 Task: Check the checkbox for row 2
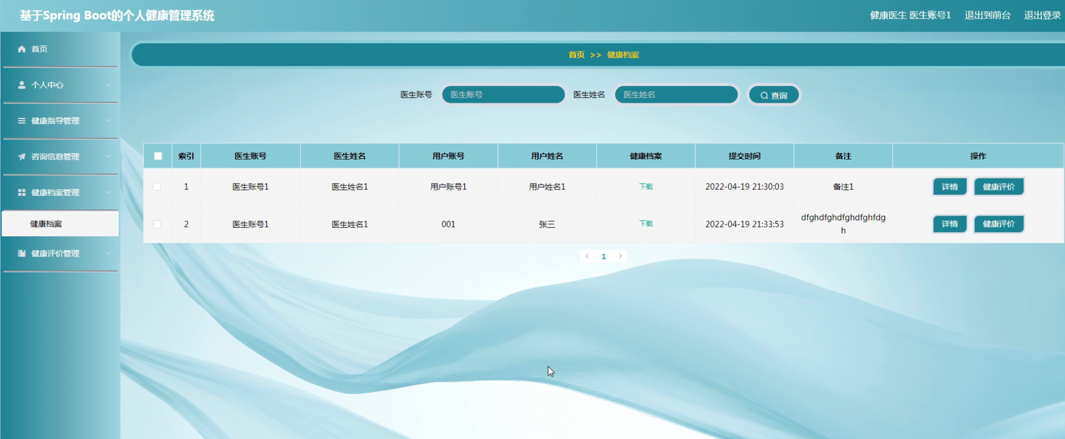tap(157, 224)
